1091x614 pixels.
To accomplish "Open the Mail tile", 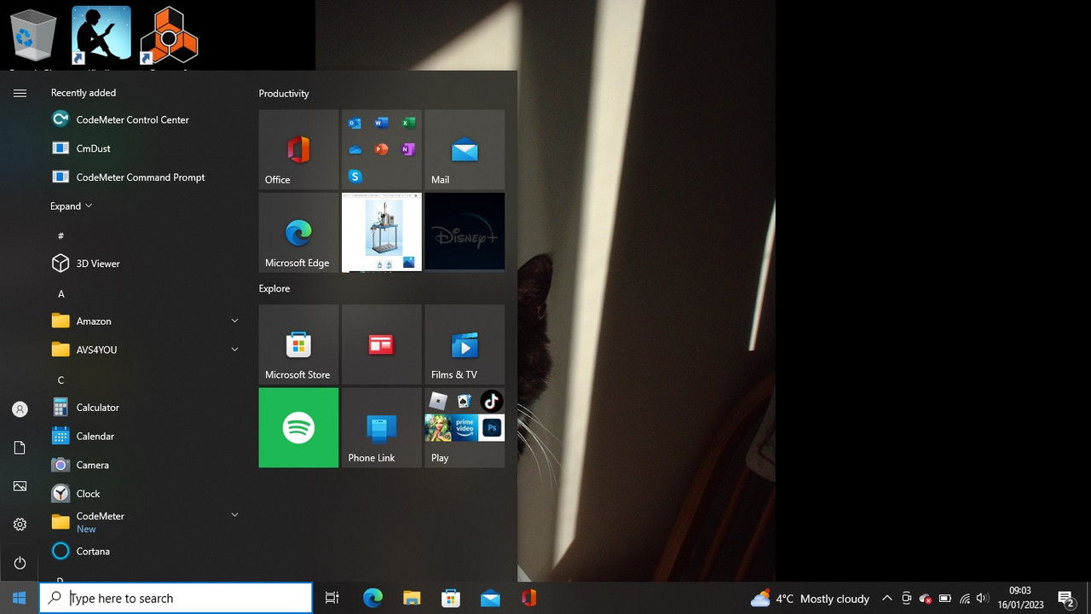I will (x=465, y=149).
